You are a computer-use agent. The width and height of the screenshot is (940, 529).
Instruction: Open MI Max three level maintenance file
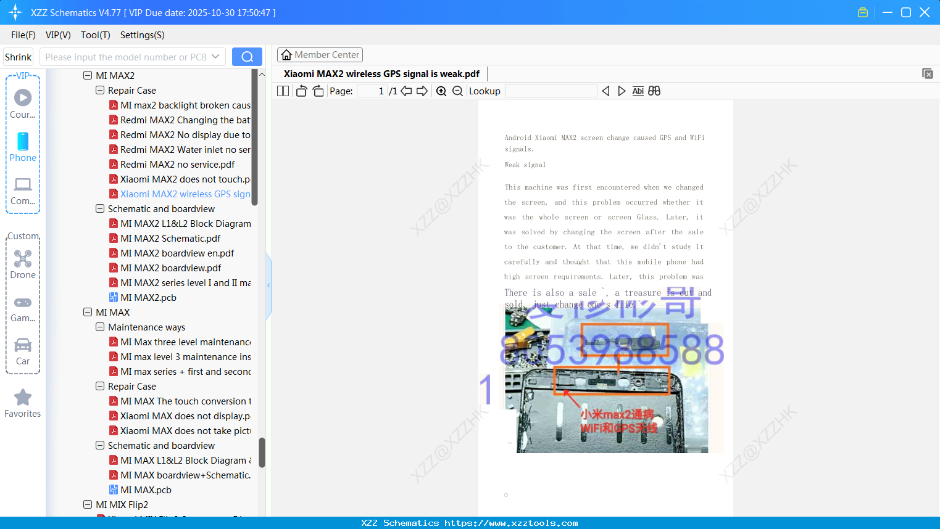click(x=180, y=342)
